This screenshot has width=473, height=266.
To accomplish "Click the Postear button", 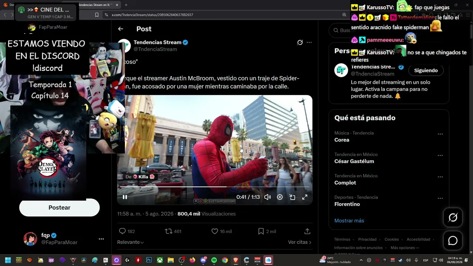I will coord(59,208).
